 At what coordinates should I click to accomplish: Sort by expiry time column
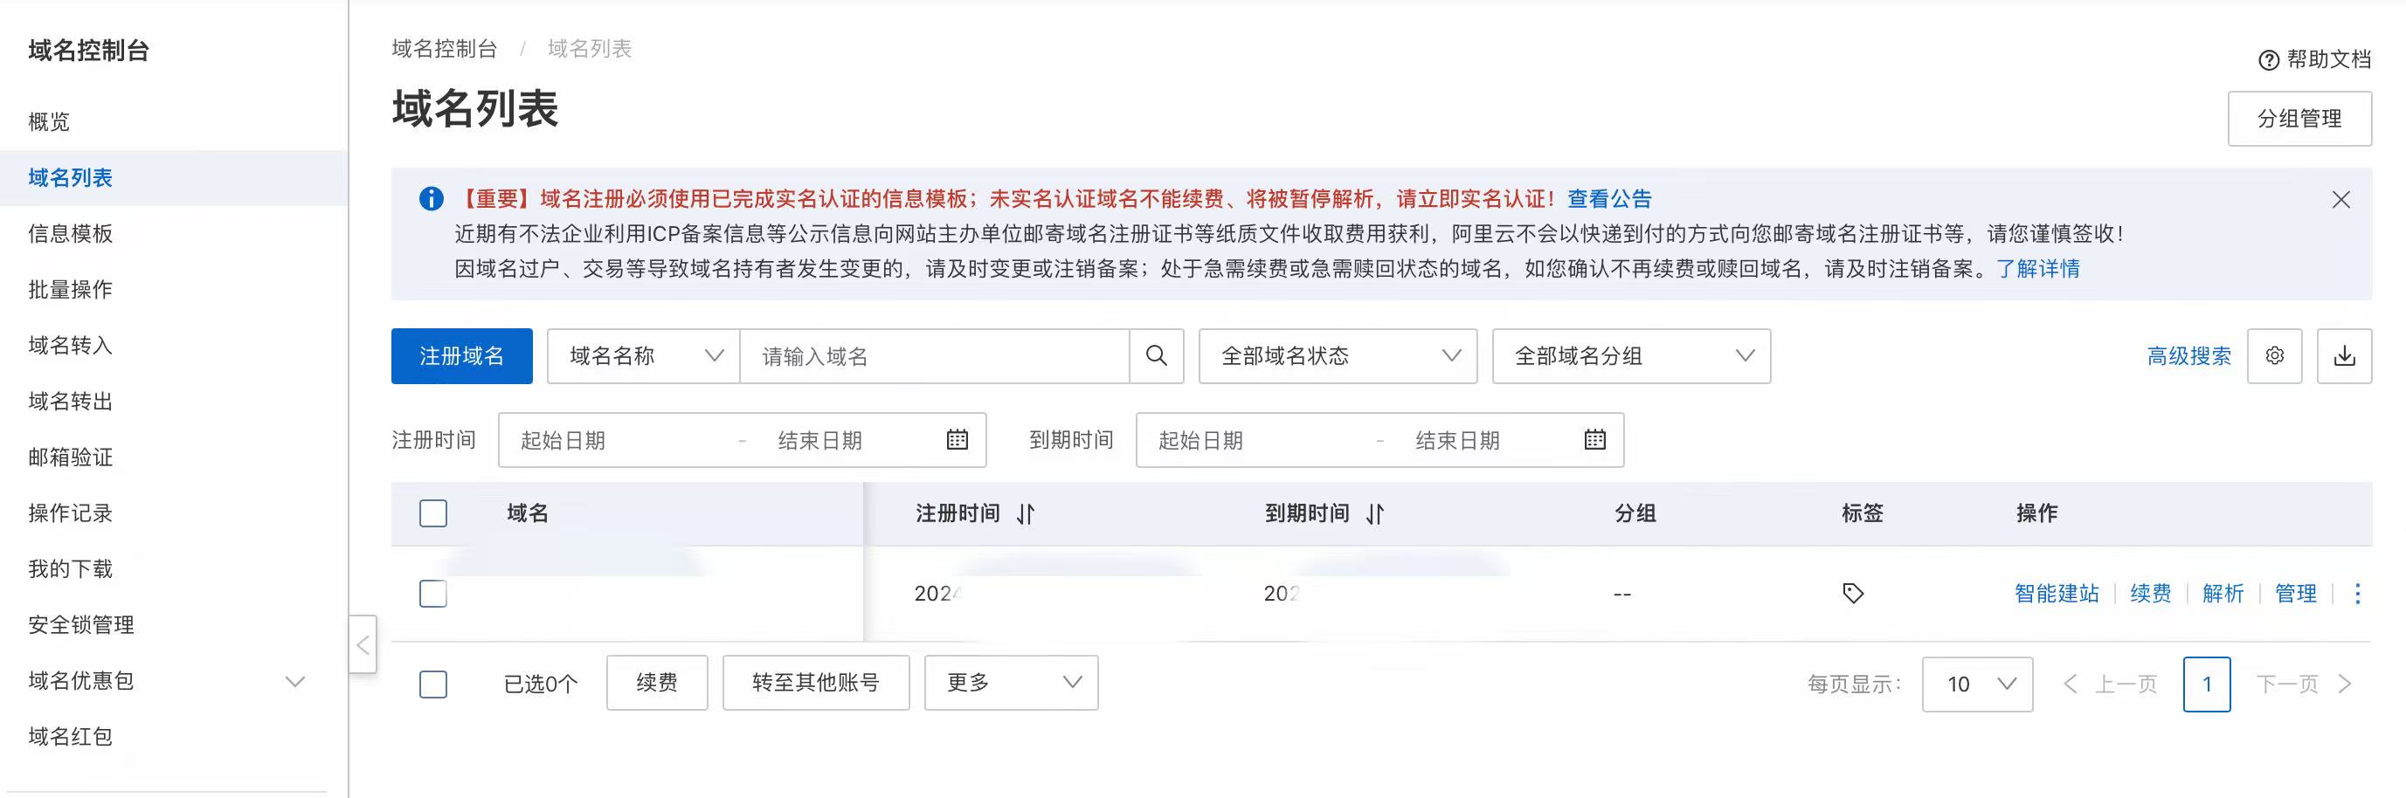point(1375,513)
